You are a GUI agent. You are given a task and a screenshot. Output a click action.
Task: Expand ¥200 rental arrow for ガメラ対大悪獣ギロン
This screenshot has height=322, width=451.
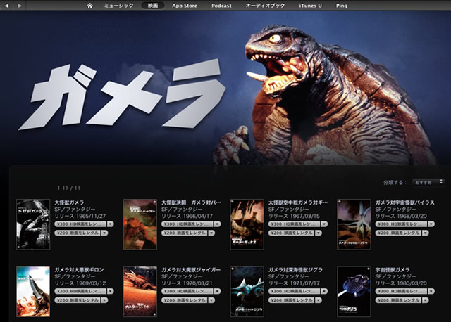(x=105, y=300)
